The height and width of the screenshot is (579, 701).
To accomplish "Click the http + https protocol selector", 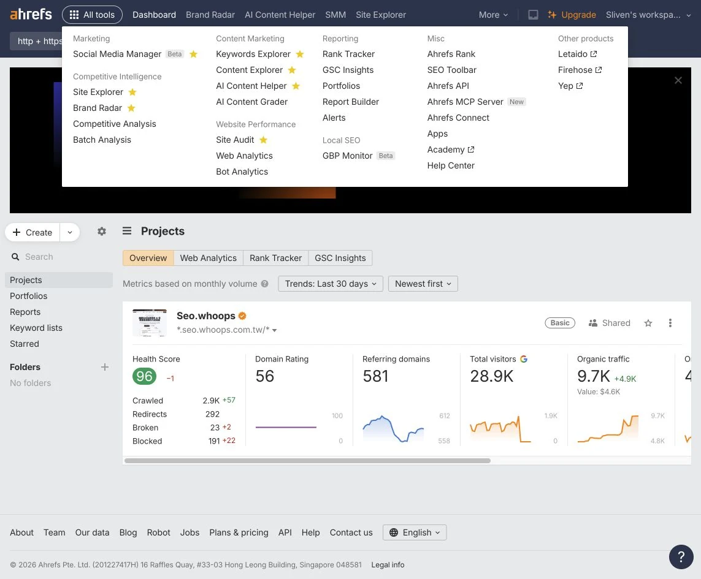I will [36, 41].
